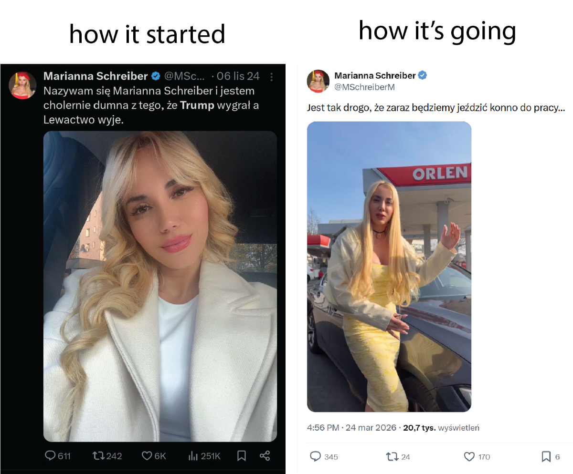
Task: Open the 4:56 PM 24 mar 2026 timestamp
Action: [351, 428]
